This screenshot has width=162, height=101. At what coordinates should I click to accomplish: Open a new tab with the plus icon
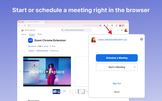(46, 22)
